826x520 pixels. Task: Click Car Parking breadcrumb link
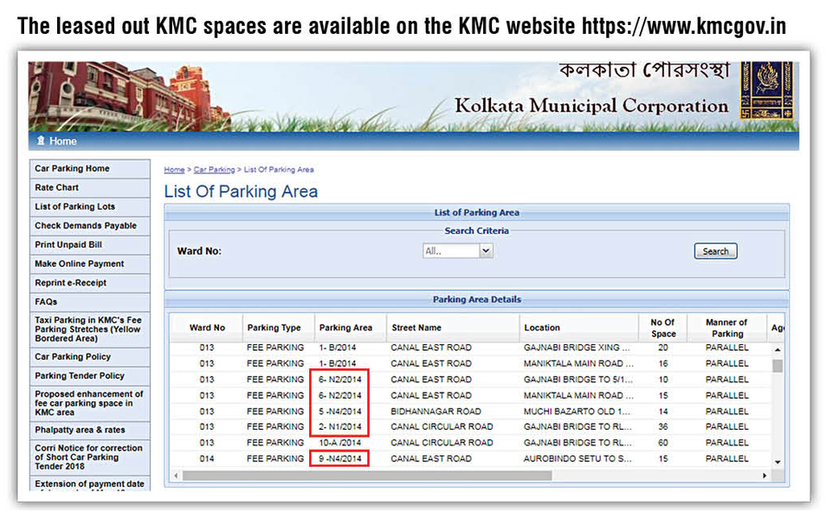coord(214,170)
